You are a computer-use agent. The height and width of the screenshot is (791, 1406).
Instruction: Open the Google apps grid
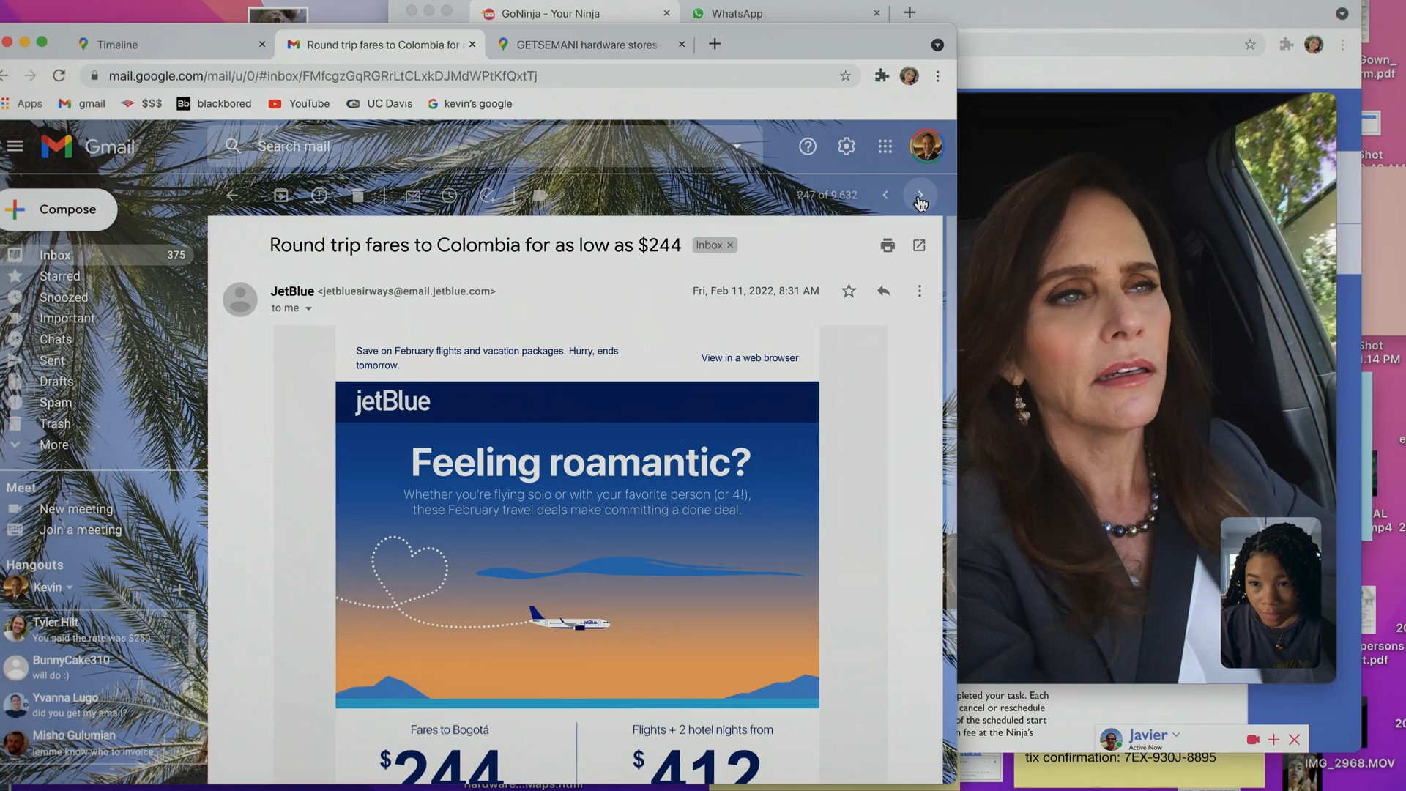[885, 146]
